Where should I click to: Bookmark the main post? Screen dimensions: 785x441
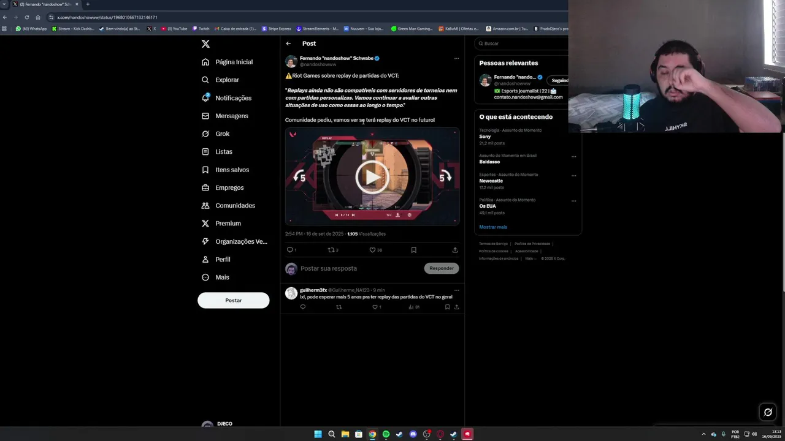pyautogui.click(x=413, y=250)
